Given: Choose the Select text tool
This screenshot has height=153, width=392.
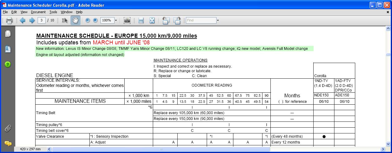Looking at the screenshot, I should 65,21.
